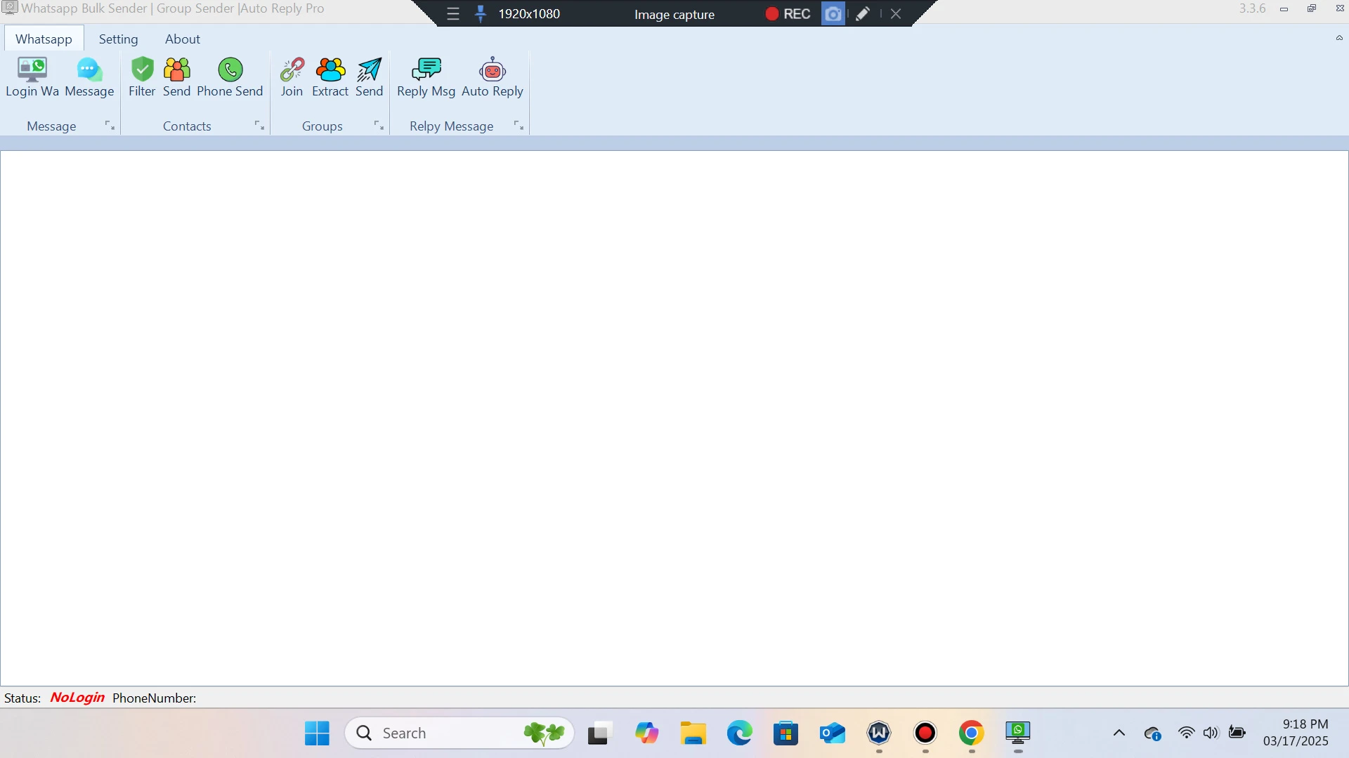This screenshot has width=1349, height=758.
Task: Open the red recorder taskbar icon
Action: (925, 733)
